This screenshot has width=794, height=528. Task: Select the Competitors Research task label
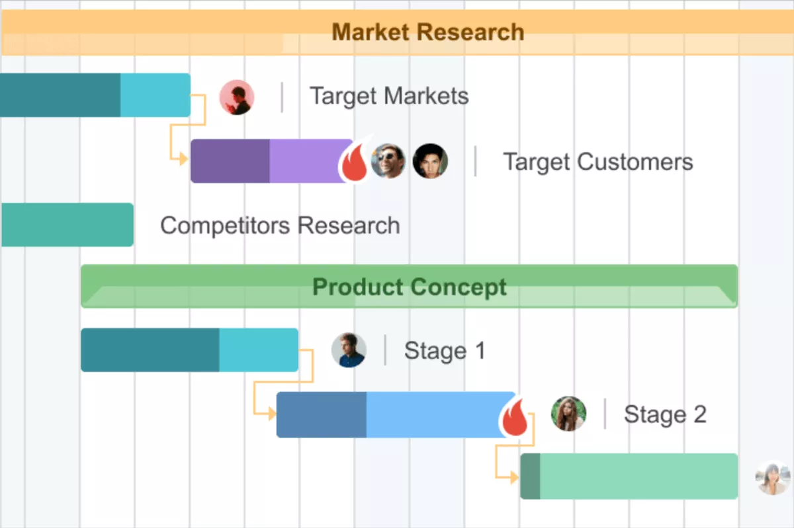[279, 225]
